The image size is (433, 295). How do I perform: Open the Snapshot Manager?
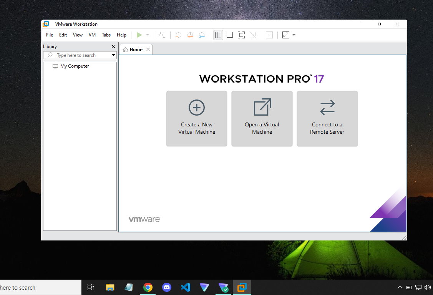click(202, 35)
